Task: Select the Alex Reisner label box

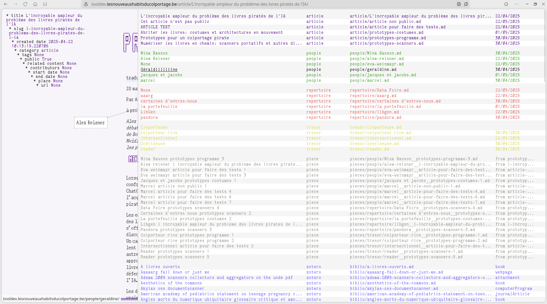Action: click(x=91, y=123)
